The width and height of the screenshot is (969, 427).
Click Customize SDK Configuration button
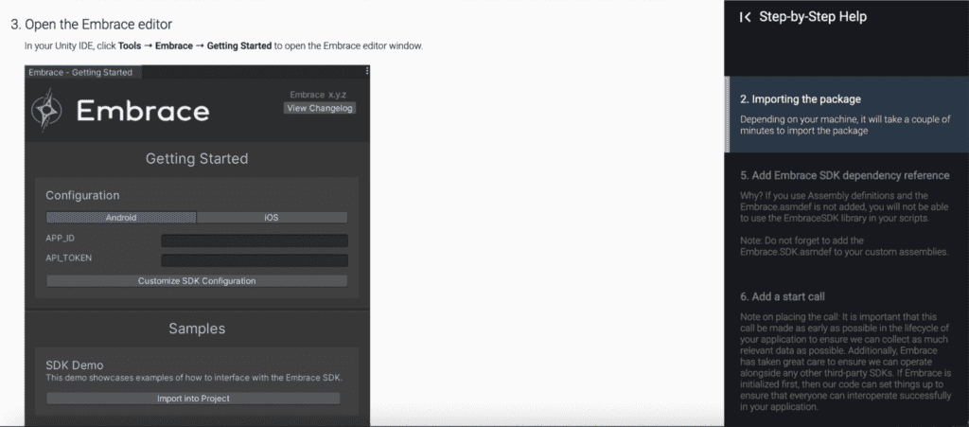point(197,280)
